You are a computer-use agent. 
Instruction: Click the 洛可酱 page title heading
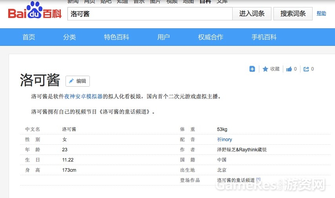click(40, 80)
